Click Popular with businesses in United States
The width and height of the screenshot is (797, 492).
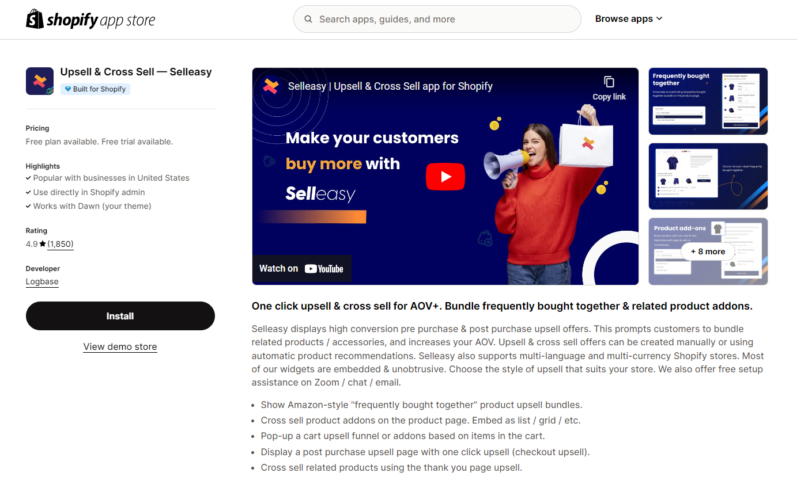pyautogui.click(x=111, y=178)
